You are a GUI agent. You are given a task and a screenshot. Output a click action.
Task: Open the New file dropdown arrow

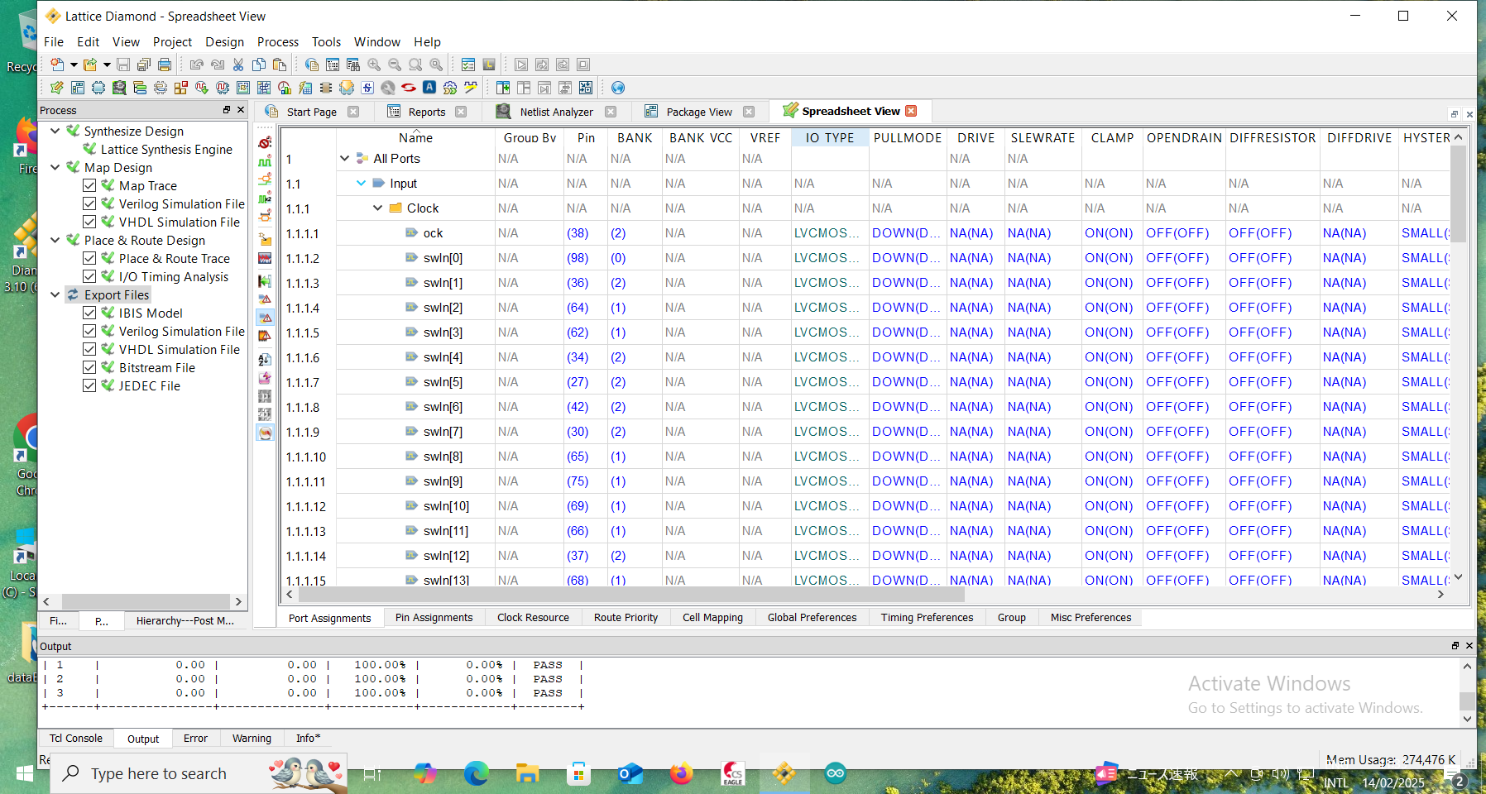[x=74, y=65]
